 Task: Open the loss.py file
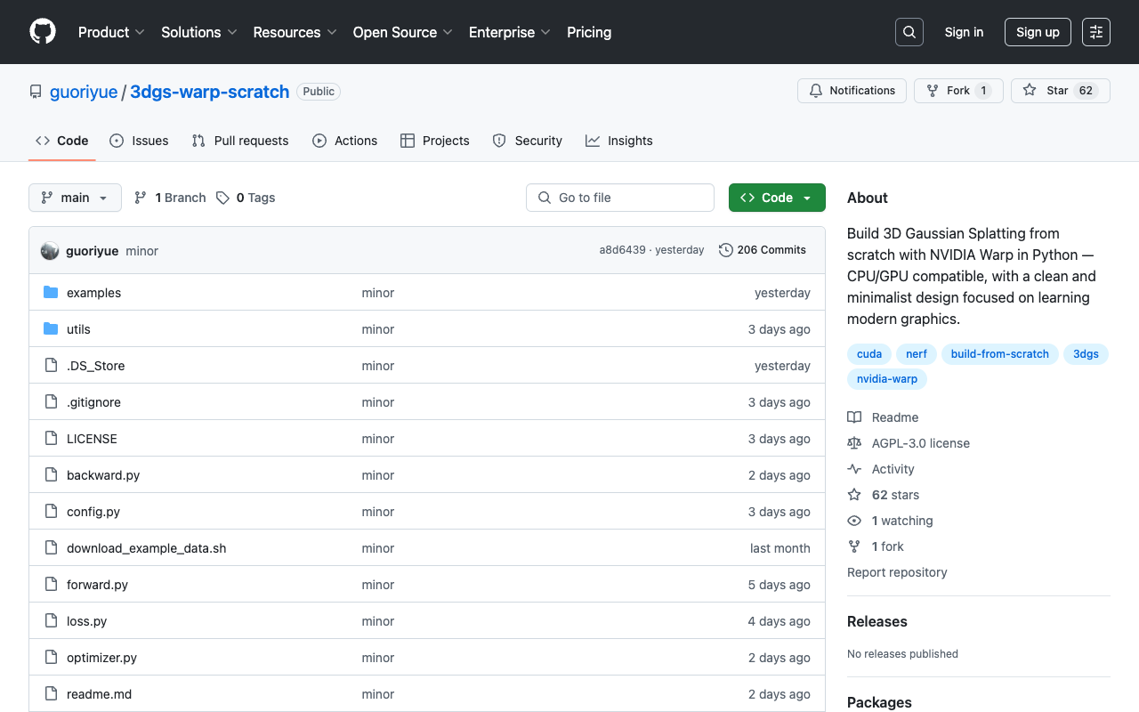pos(86,621)
